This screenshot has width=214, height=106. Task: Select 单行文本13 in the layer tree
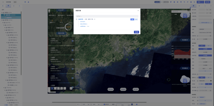(14, 37)
